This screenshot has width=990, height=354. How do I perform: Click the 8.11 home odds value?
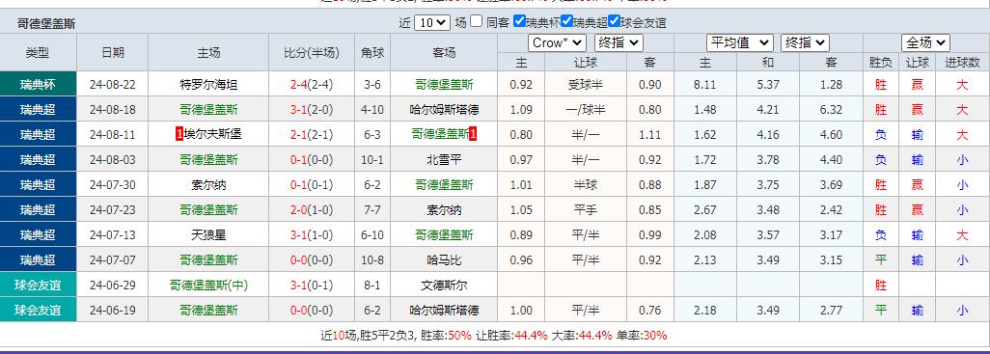point(704,84)
